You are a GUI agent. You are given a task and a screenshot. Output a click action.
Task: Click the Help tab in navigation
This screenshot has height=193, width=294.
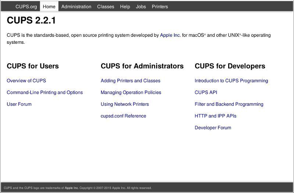click(125, 7)
